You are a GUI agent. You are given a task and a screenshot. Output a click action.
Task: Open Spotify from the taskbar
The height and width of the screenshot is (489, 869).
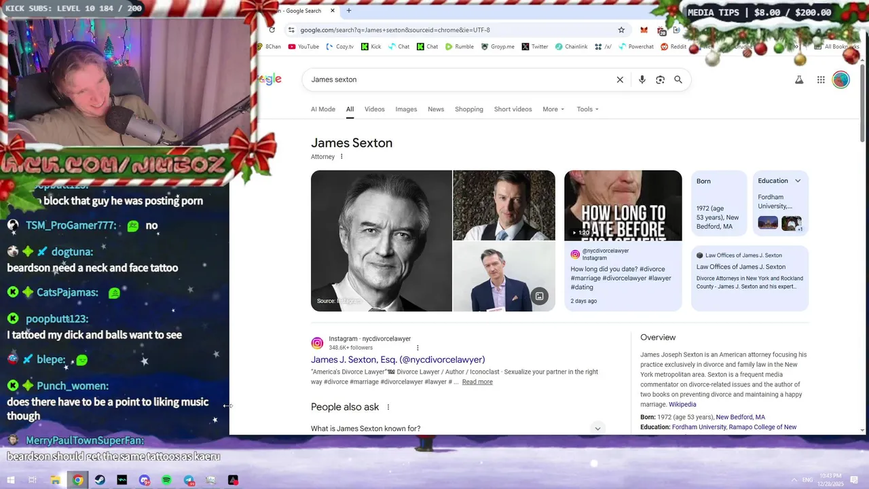[167, 480]
